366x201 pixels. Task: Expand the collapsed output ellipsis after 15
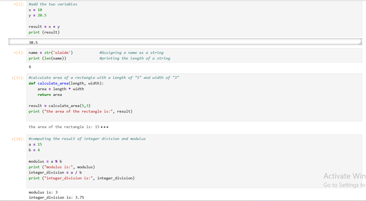pos(105,127)
